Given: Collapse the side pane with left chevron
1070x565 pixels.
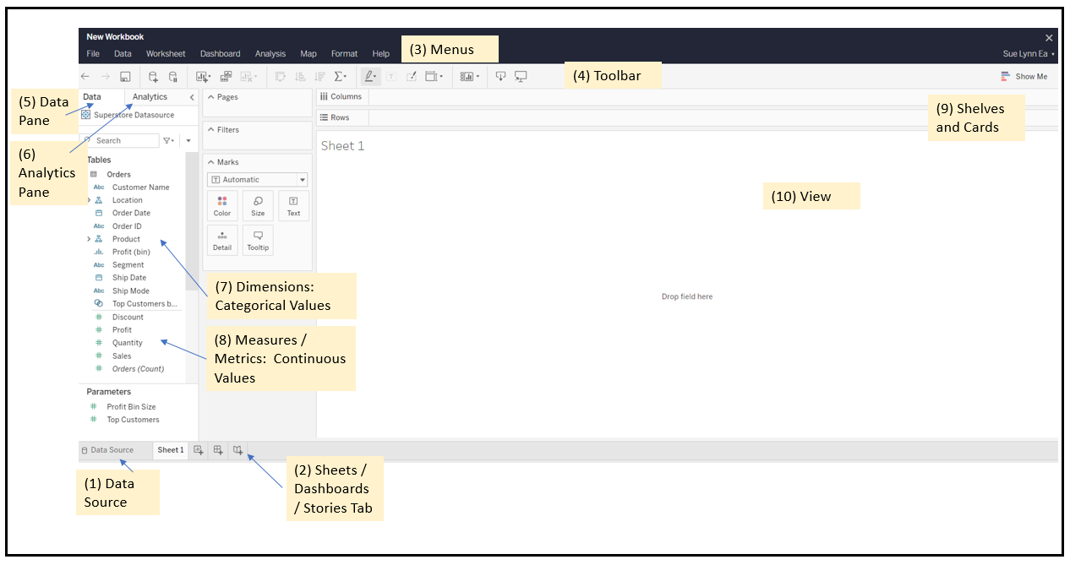Looking at the screenshot, I should [x=192, y=97].
